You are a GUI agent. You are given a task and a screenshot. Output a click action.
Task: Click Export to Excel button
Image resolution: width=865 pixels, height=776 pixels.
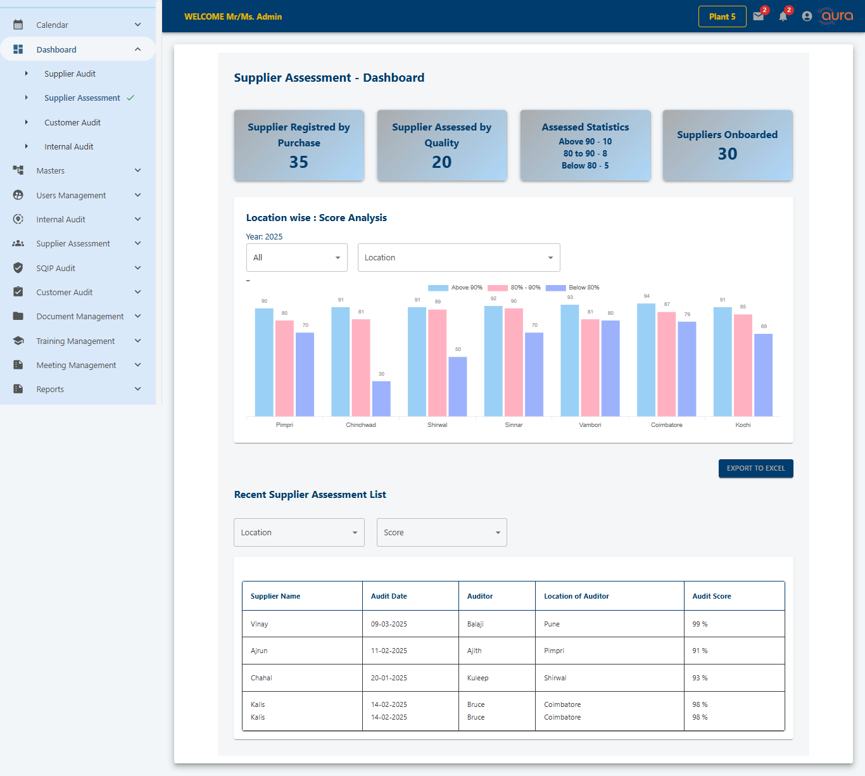(x=756, y=469)
